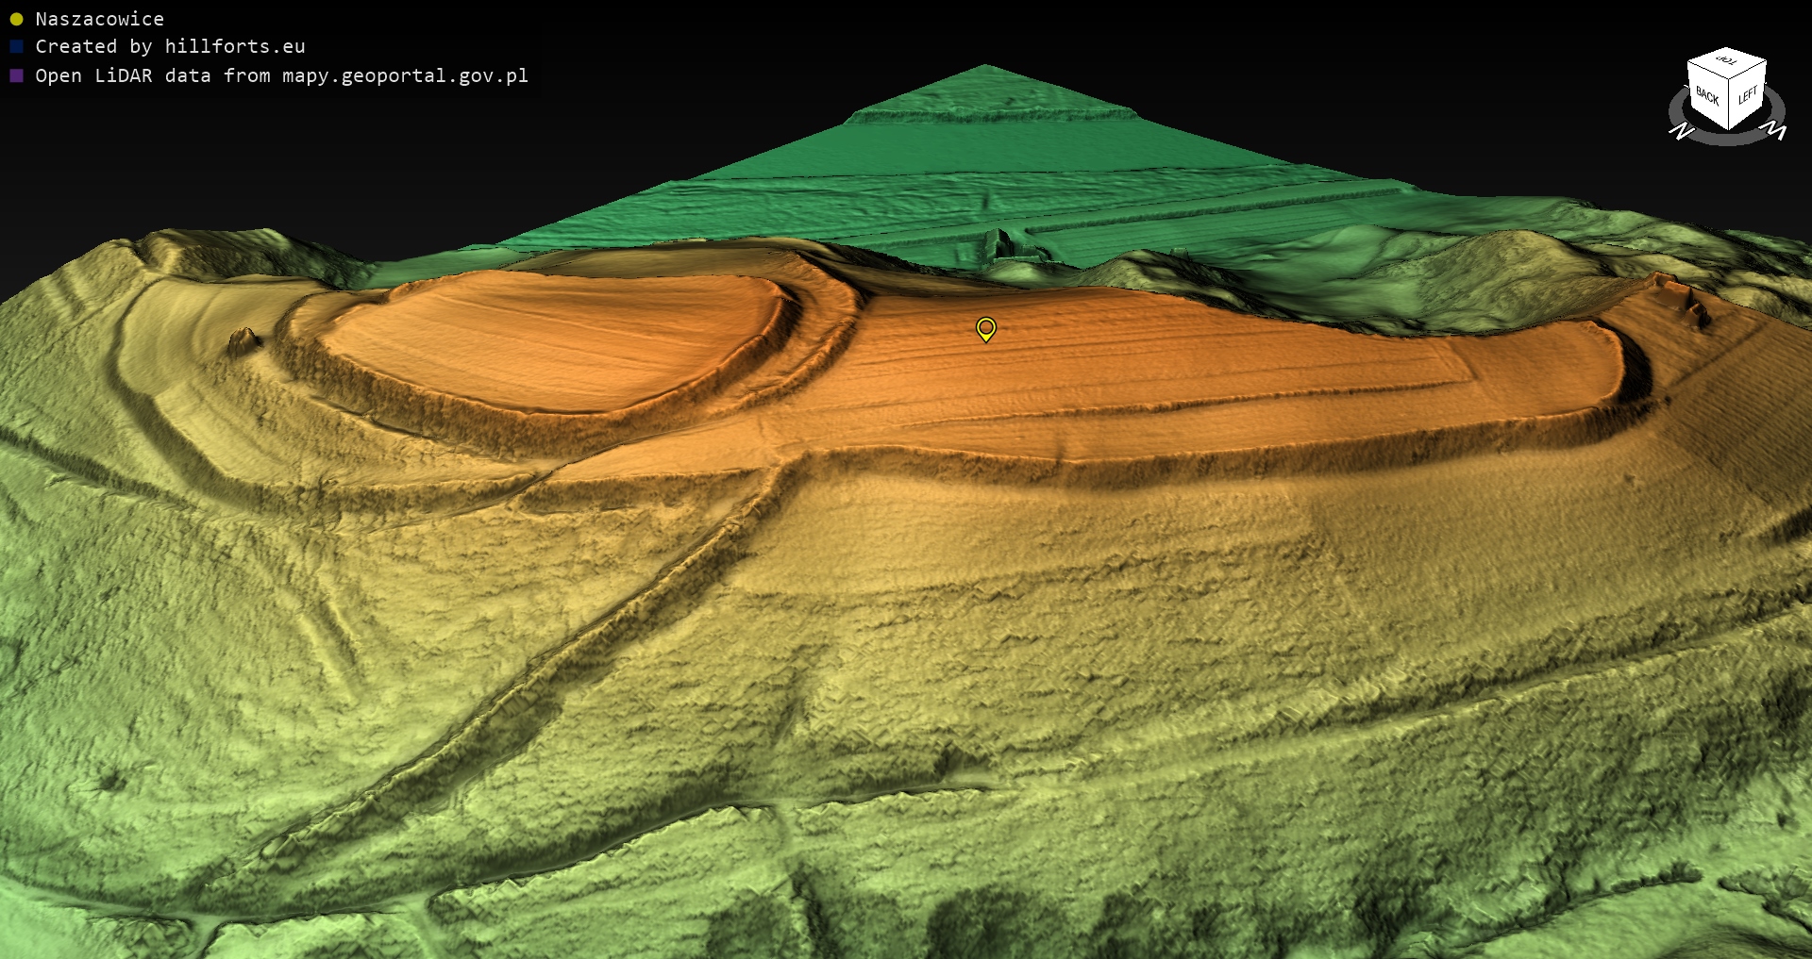The image size is (1812, 959).
Task: Click the small mound left of the oval enclosure
Action: pyautogui.click(x=244, y=339)
